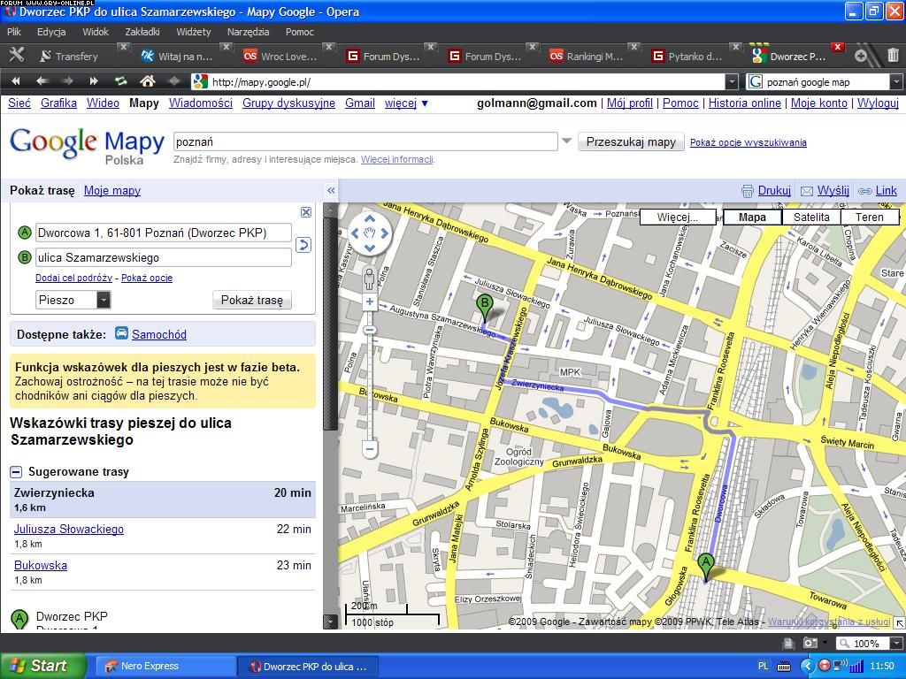Viewport: 906px width, 679px height.
Task: Close the directions form with X icon
Action: [306, 212]
